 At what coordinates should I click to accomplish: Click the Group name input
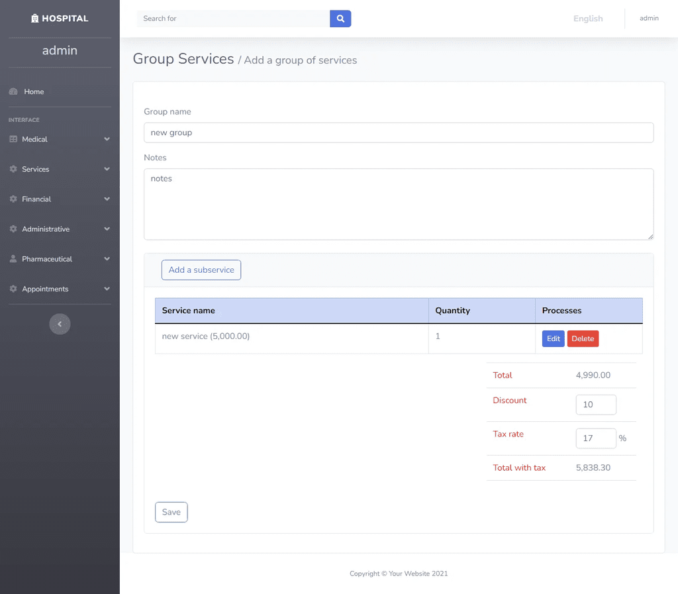tap(399, 132)
